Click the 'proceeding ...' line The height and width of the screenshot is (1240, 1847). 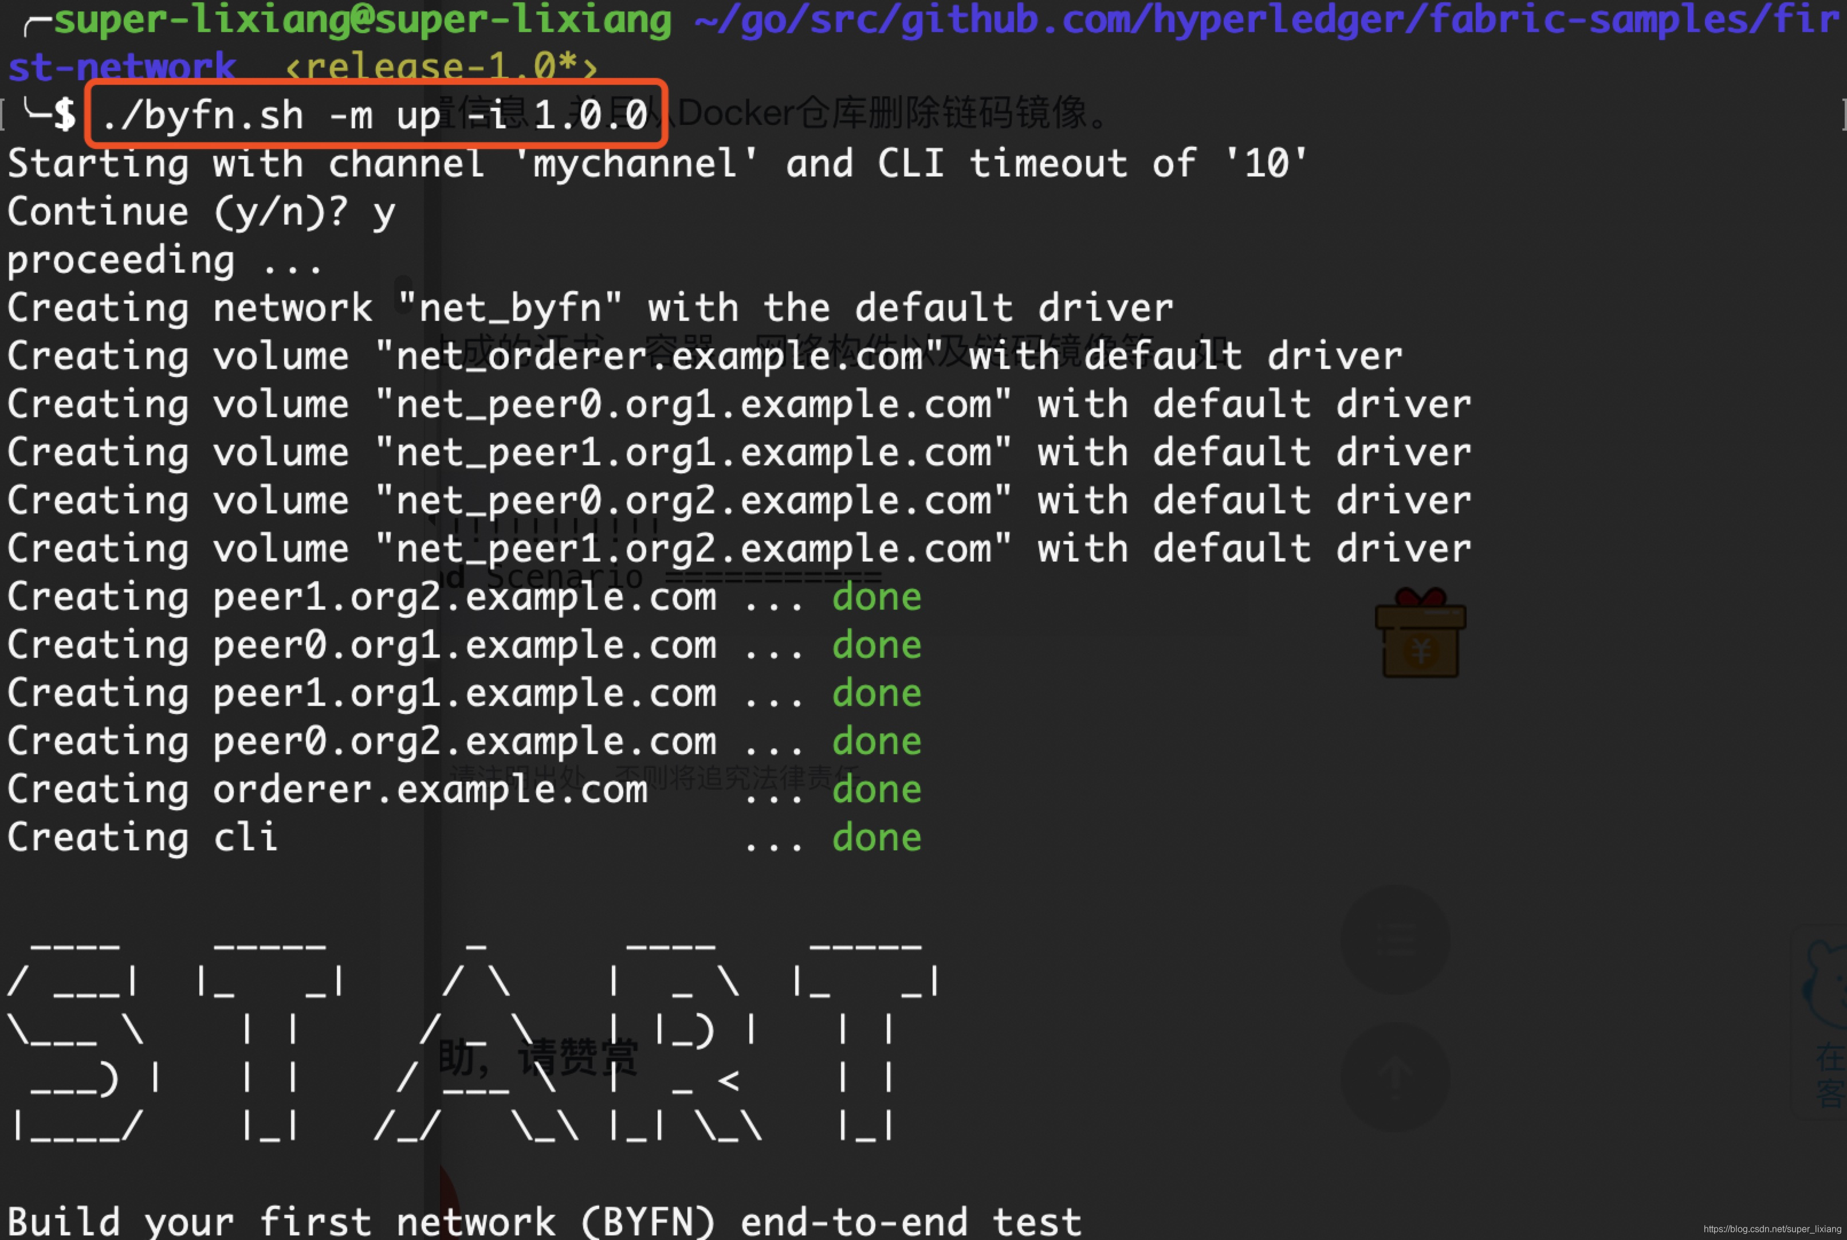click(x=165, y=261)
